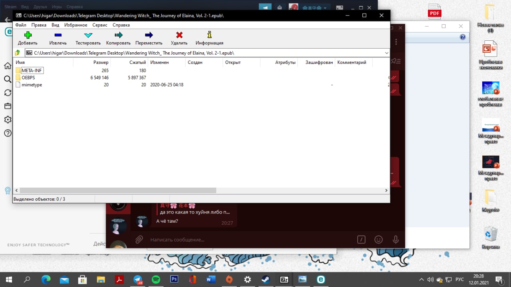
Task: Click the Копировать (Copy) toolbar icon
Action: tap(118, 35)
